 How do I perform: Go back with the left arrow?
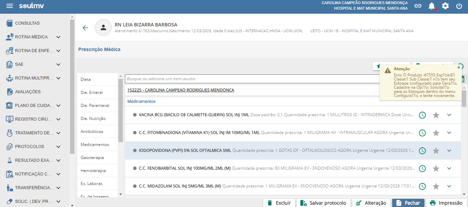pyautogui.click(x=85, y=28)
